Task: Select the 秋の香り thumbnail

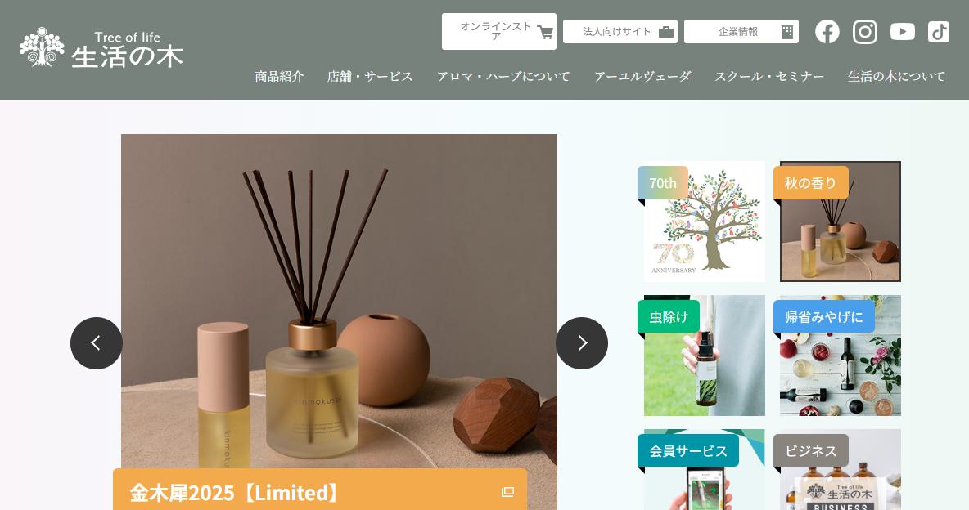Action: (x=840, y=221)
